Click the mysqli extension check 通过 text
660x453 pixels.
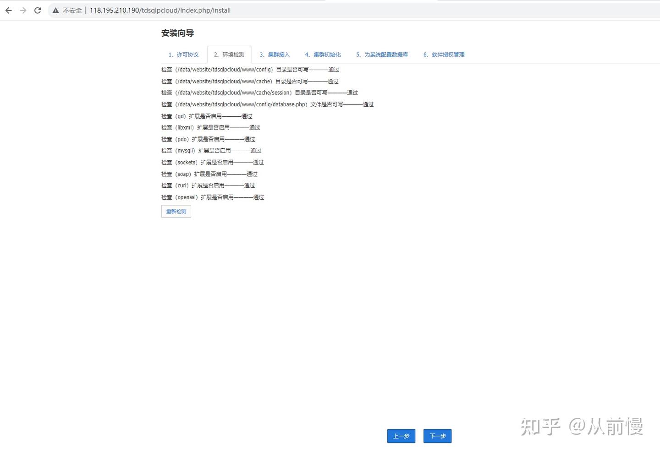(256, 150)
